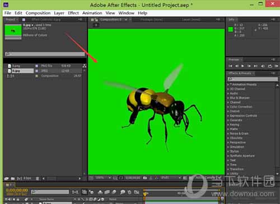The width and height of the screenshot is (280, 204).
Task: Step to next frame in Preview panel
Action: click(249, 66)
